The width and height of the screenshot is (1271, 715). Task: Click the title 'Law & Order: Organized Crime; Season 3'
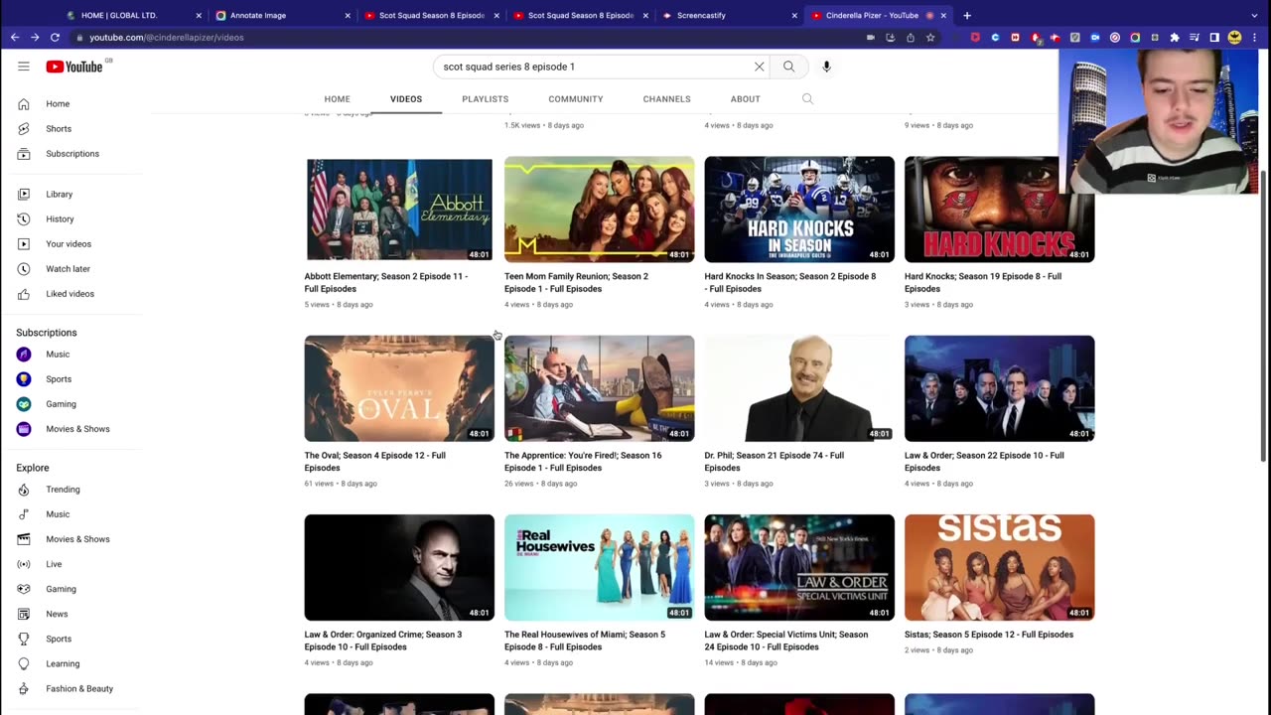(x=383, y=641)
